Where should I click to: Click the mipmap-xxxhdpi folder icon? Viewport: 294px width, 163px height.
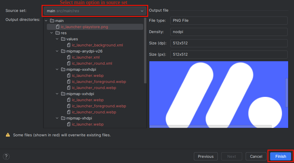(63, 70)
